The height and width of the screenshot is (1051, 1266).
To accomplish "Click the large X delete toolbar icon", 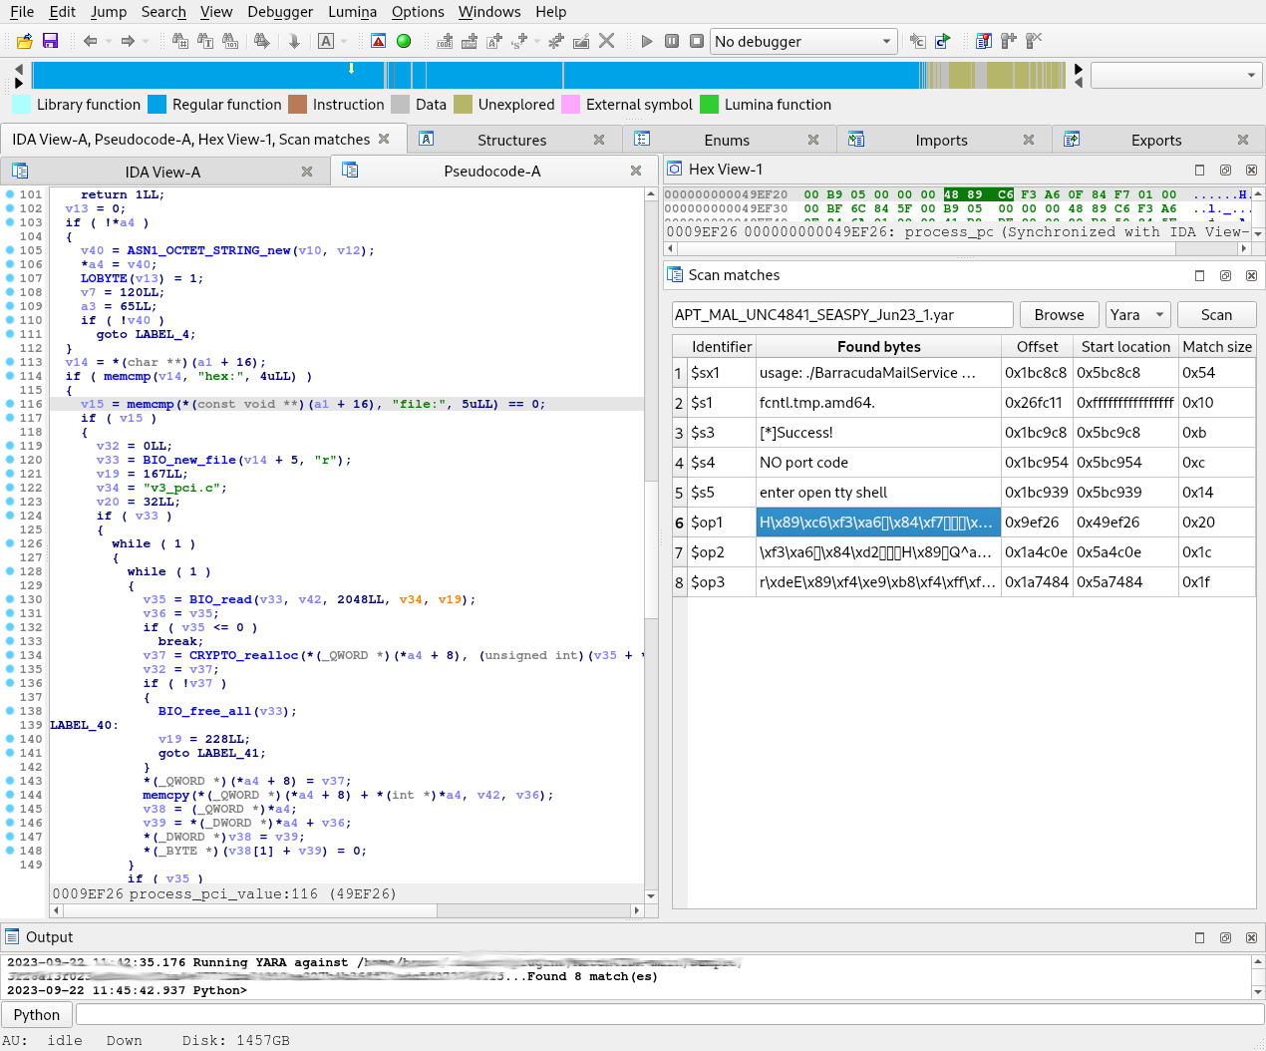I will [606, 41].
